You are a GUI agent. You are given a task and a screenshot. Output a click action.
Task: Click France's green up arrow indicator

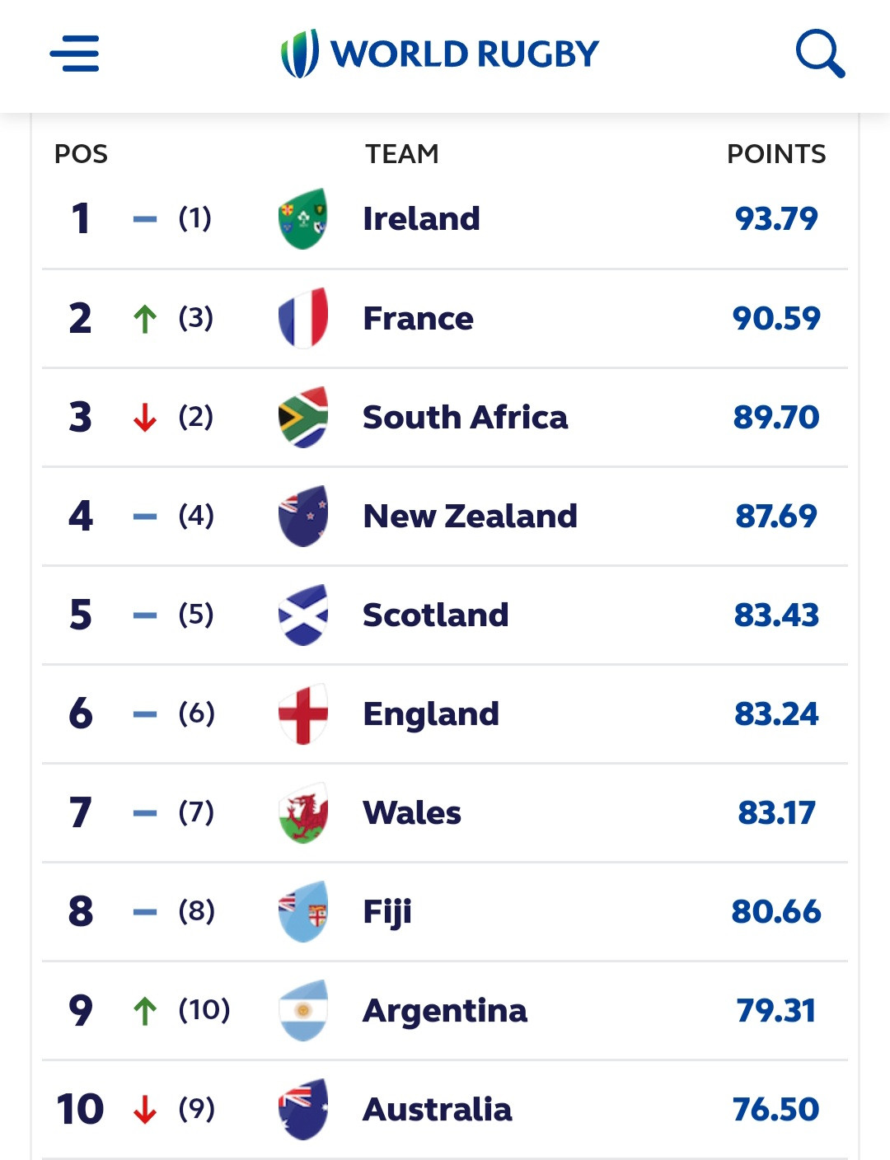(x=145, y=319)
